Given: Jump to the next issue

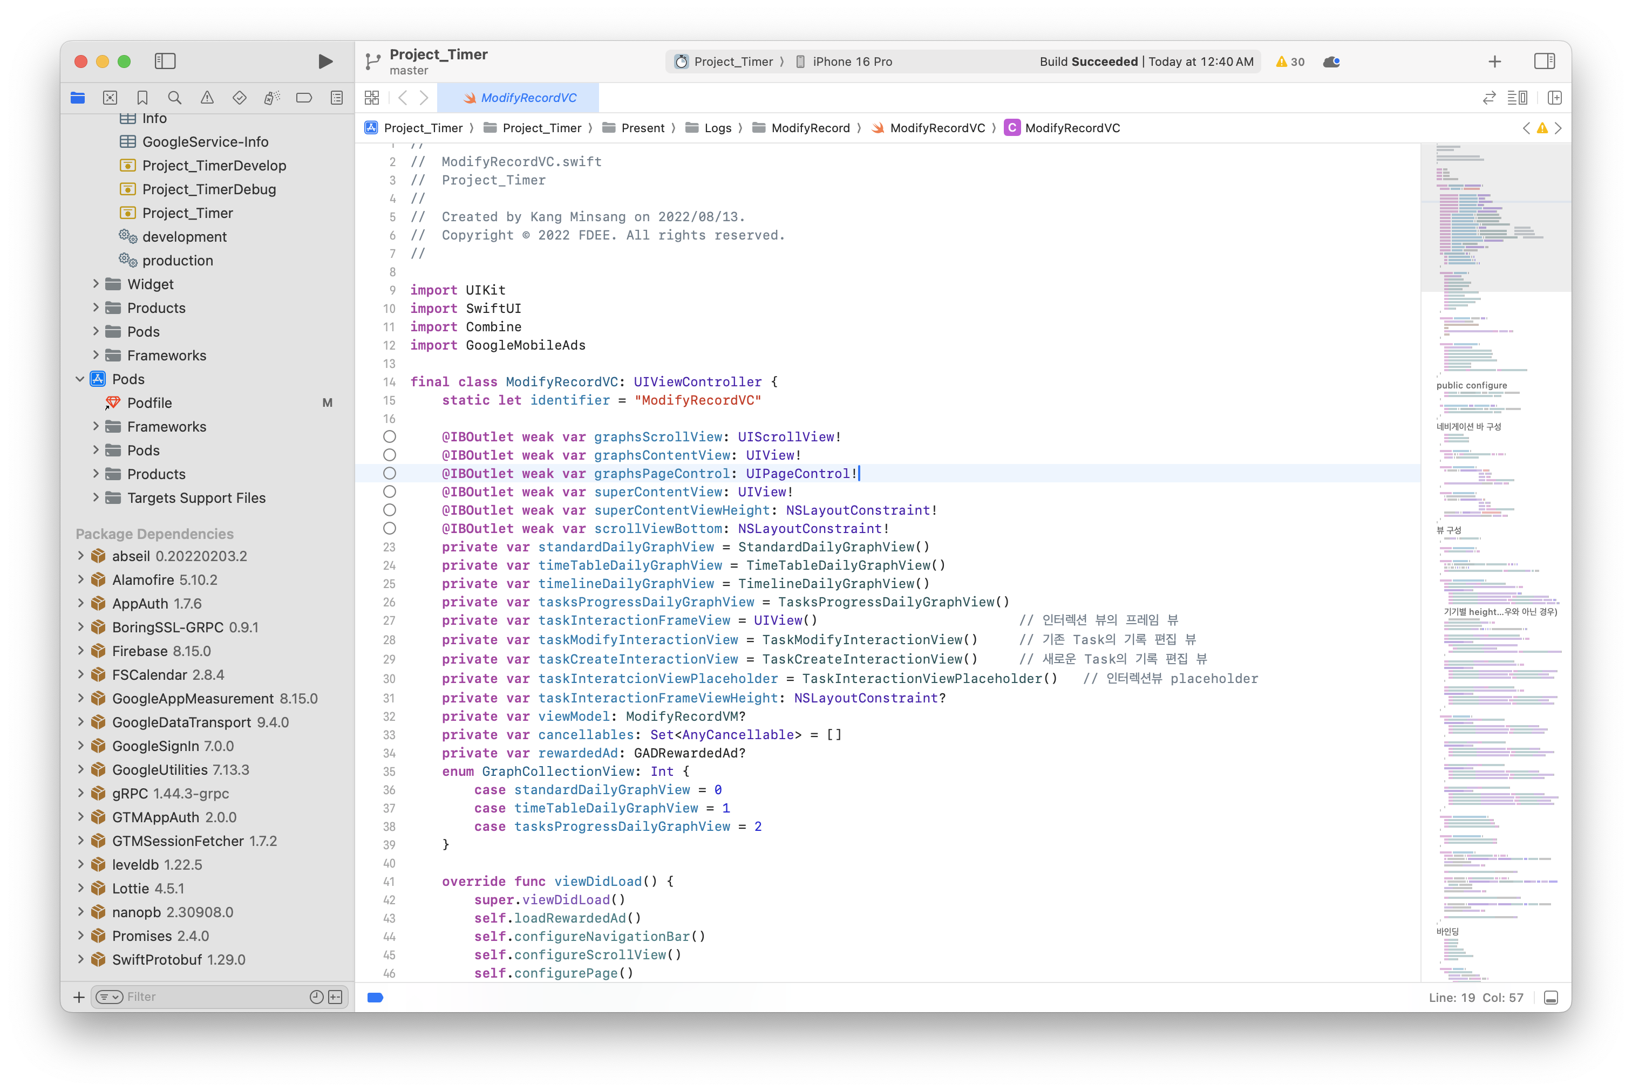Looking at the screenshot, I should coord(1558,128).
